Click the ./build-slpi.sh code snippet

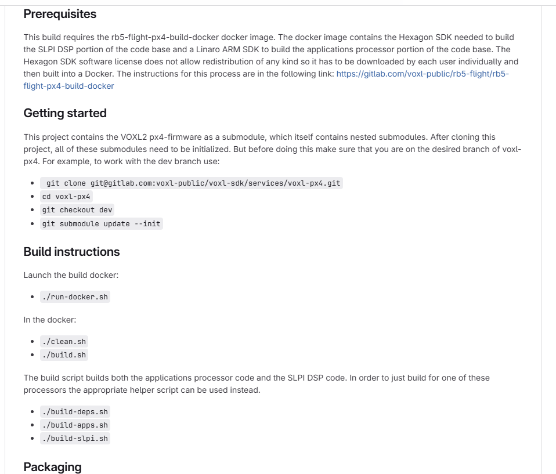coord(75,438)
